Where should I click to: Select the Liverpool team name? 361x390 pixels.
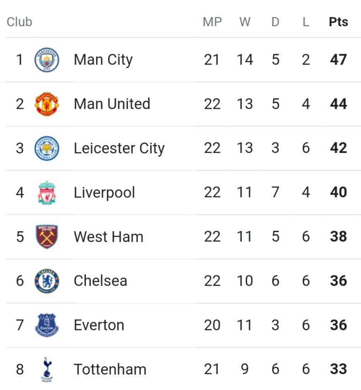tap(104, 193)
